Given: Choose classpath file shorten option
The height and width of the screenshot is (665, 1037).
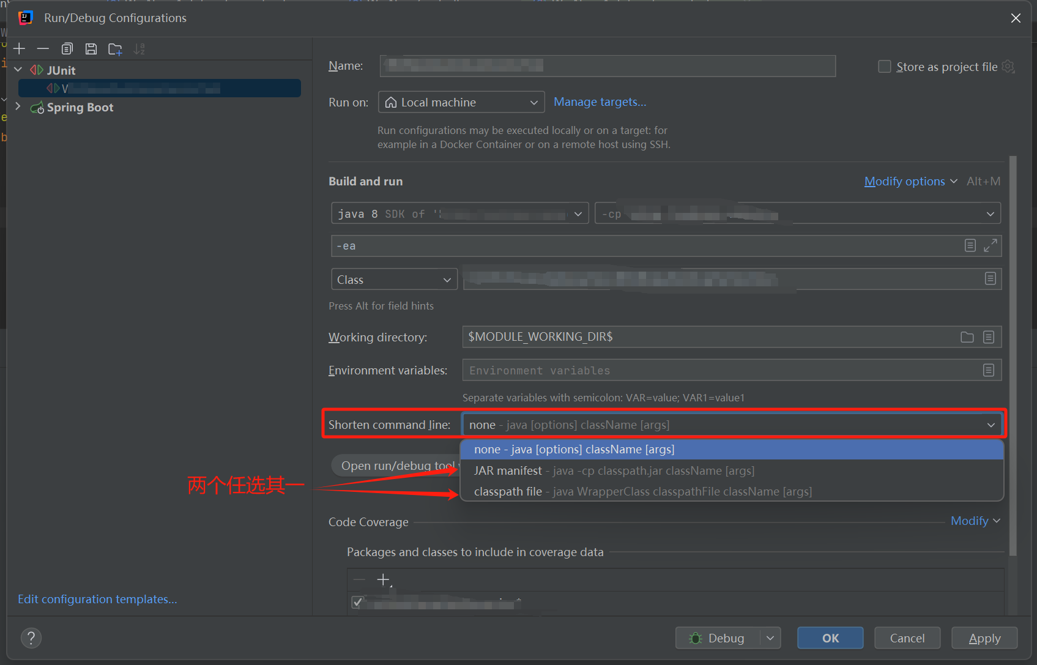Looking at the screenshot, I should tap(732, 491).
